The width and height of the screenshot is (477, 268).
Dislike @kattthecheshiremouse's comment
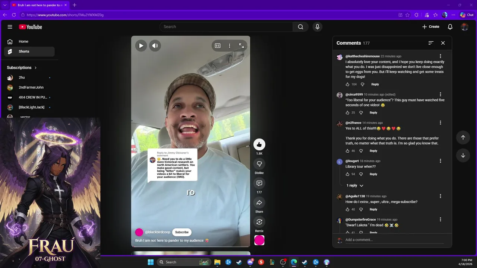click(x=362, y=84)
